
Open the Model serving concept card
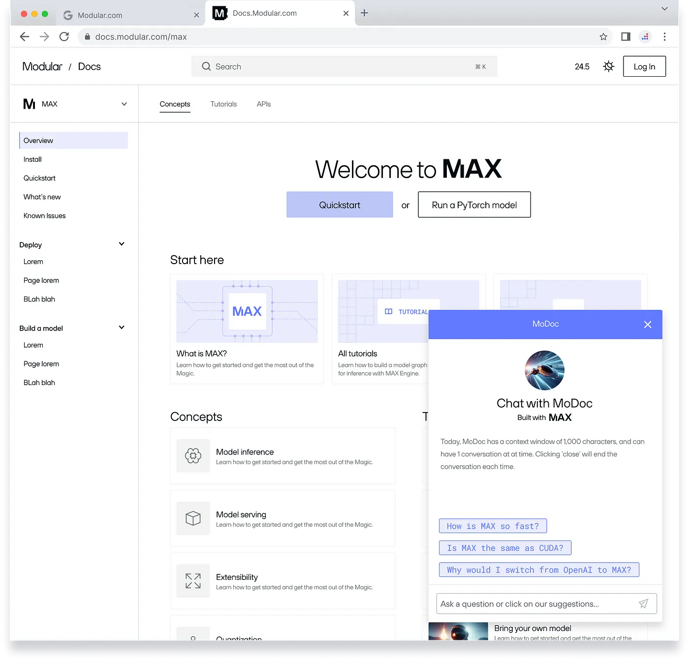coord(282,518)
